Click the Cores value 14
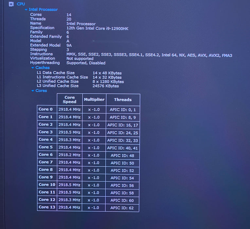The image size is (250, 229). point(69,15)
